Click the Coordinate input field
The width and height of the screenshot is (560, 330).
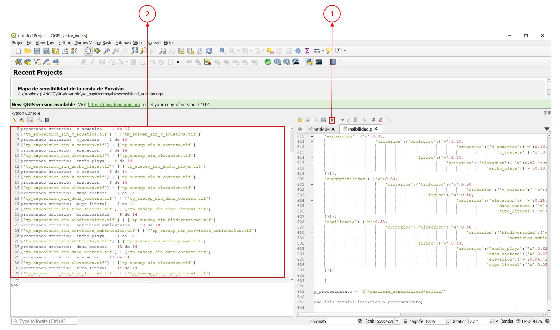tap(342, 321)
